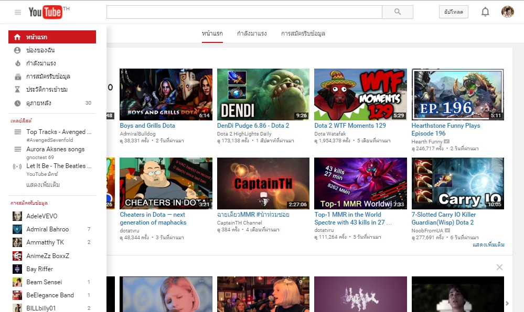Open the notifications bell
524x312 pixels.
point(485,12)
